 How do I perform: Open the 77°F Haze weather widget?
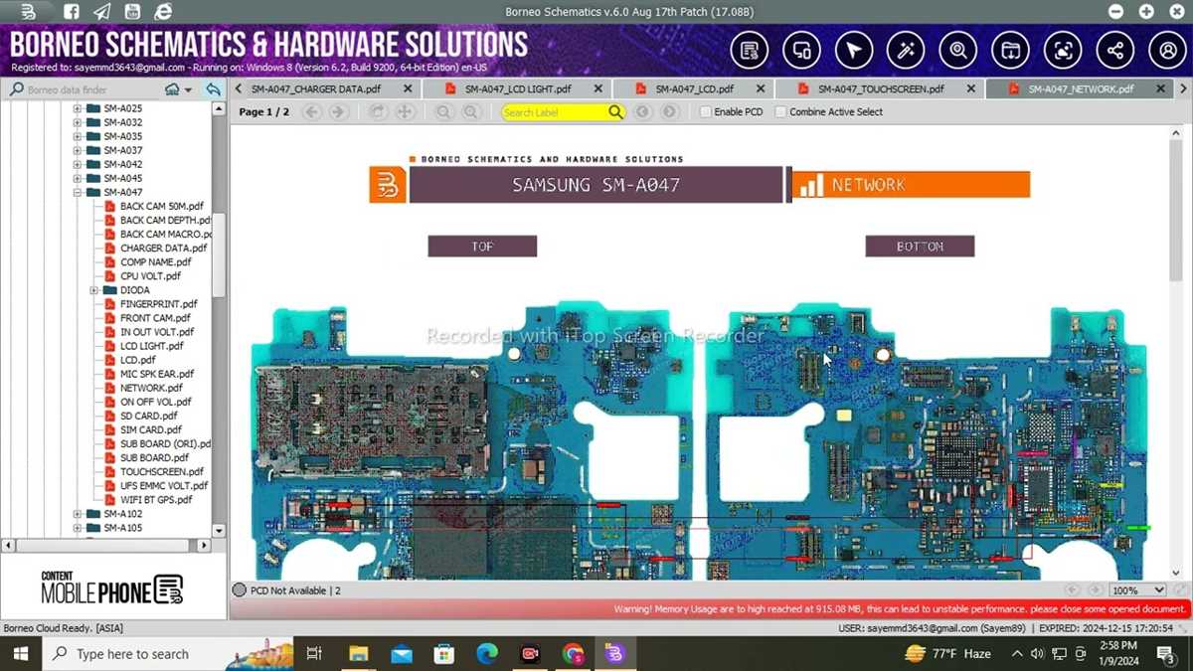click(948, 653)
